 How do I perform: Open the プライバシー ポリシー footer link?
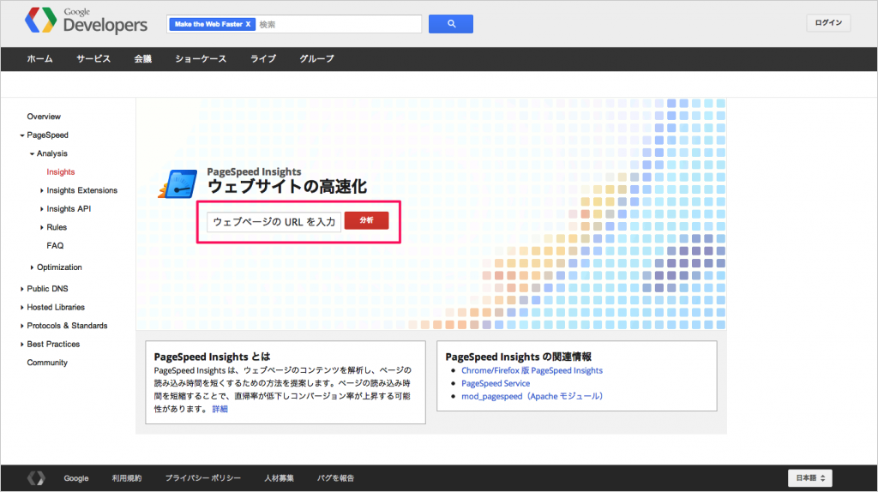202,478
